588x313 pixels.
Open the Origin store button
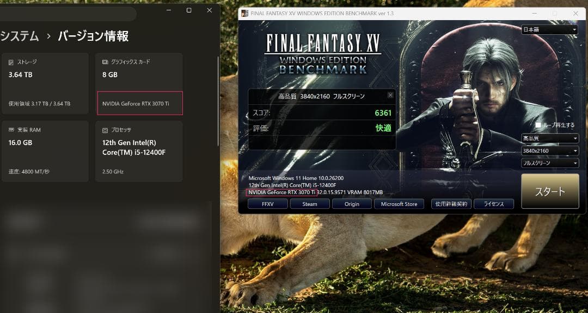[x=352, y=204]
